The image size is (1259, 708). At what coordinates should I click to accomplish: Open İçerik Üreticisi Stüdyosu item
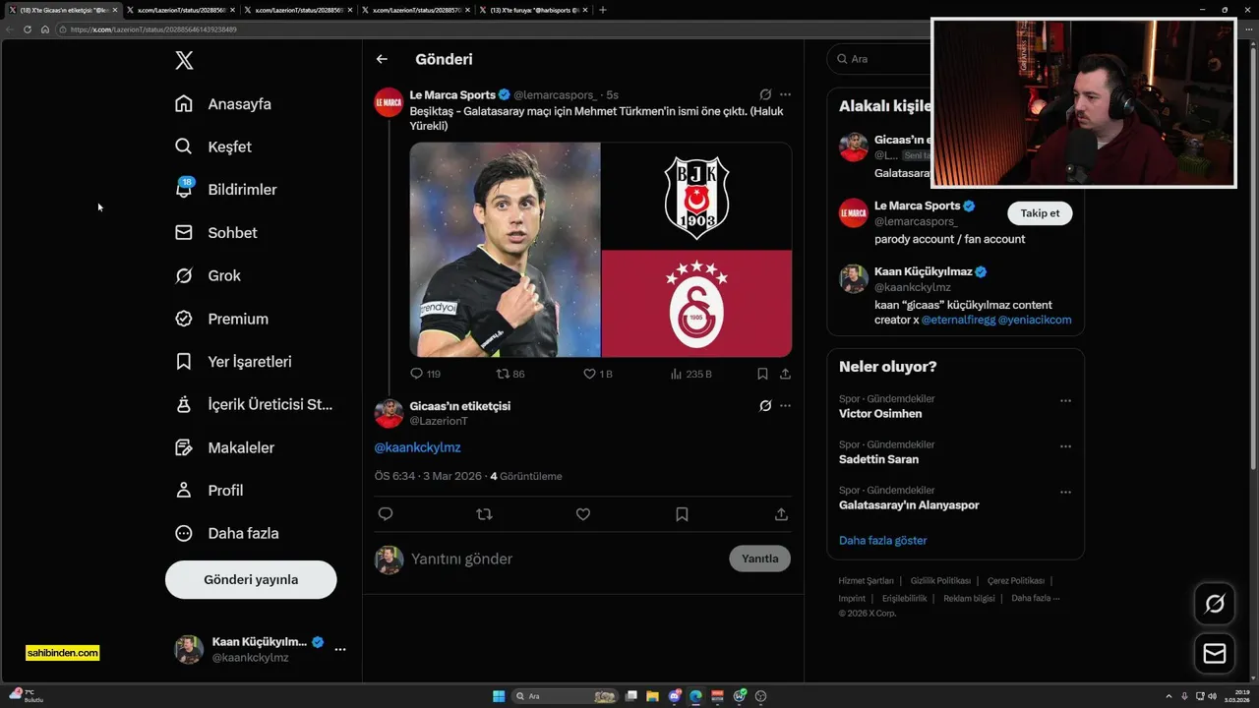click(x=254, y=404)
